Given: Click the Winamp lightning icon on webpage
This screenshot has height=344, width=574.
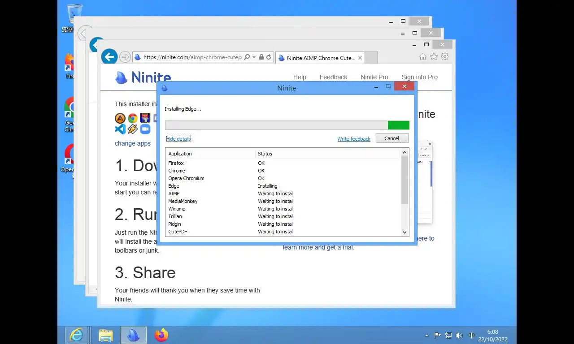Looking at the screenshot, I should pos(132,129).
